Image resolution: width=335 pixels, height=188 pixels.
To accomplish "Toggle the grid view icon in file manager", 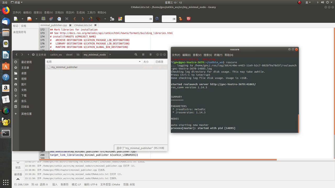I will 143,55.
